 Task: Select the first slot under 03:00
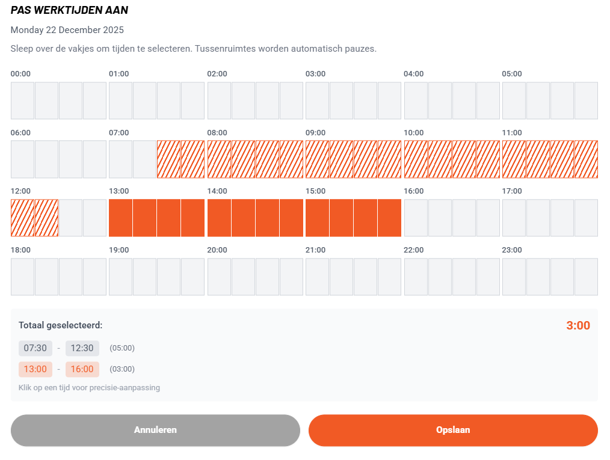point(317,100)
